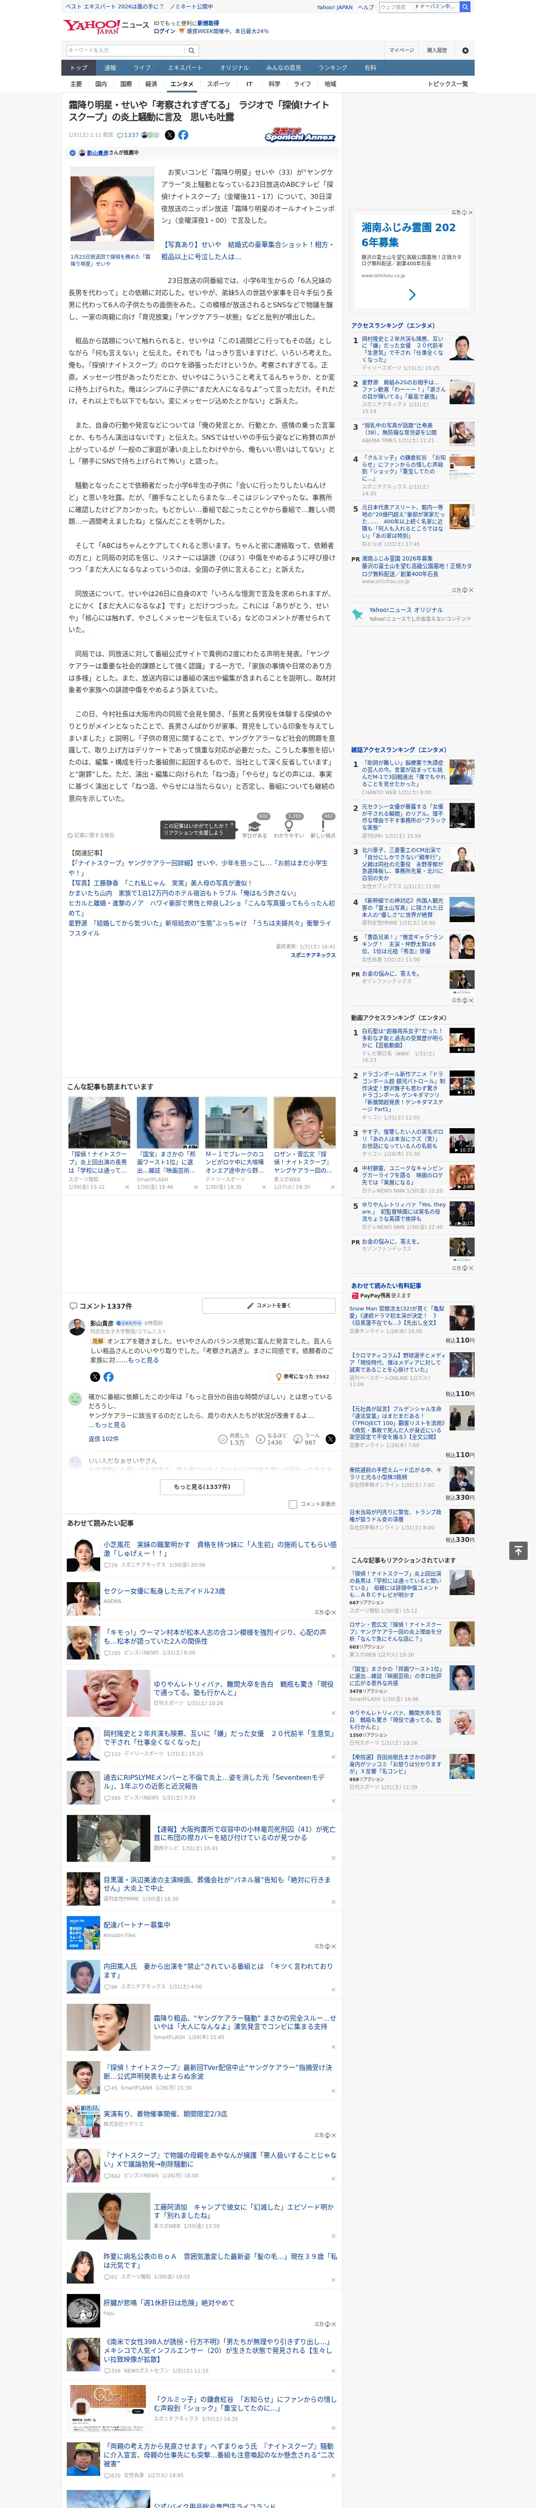
Task: Open the Yahoo! JAPAN News logo
Action: tap(106, 26)
